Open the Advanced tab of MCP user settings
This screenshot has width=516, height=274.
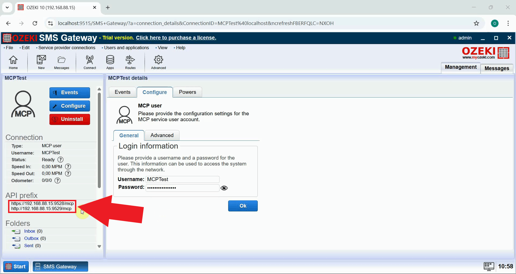coord(162,135)
